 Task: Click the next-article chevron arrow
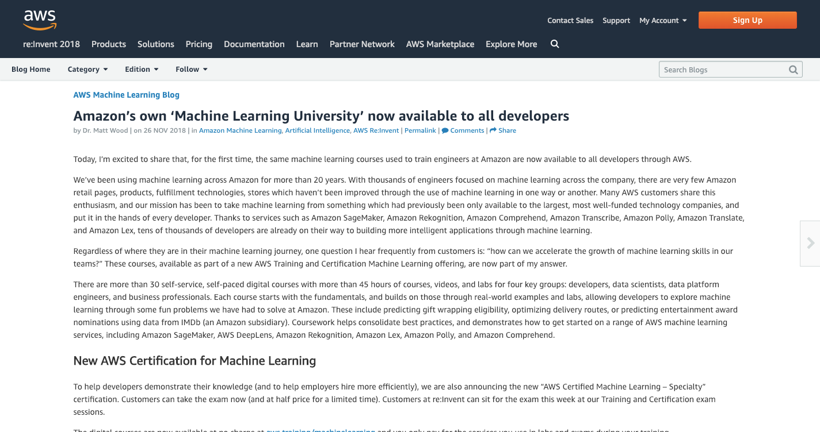click(x=811, y=243)
